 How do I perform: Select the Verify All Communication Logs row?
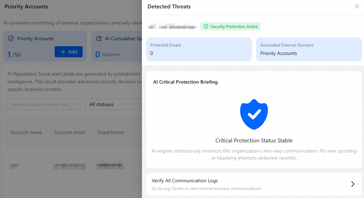tap(254, 184)
